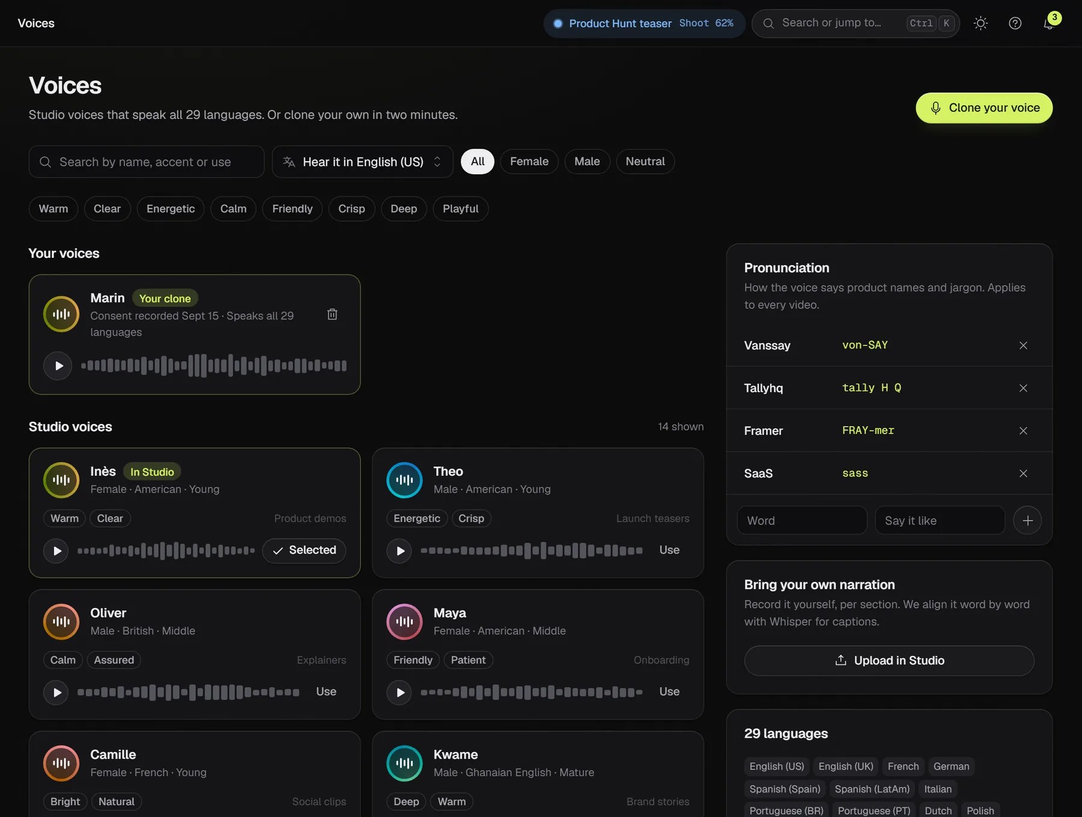
Task: Click the Italian language chip
Action: tap(938, 789)
